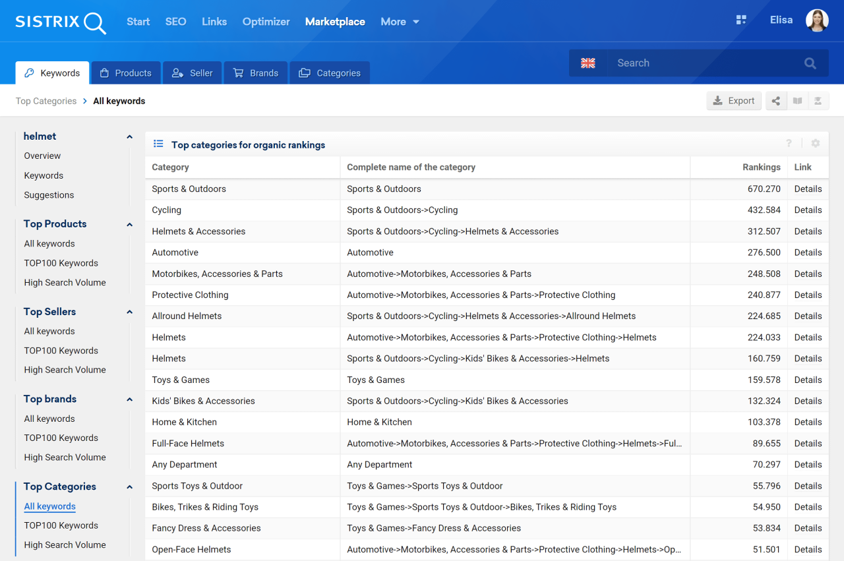Screen dimensions: 844x561
Task: Switch to the Seller tab
Action: tap(192, 73)
